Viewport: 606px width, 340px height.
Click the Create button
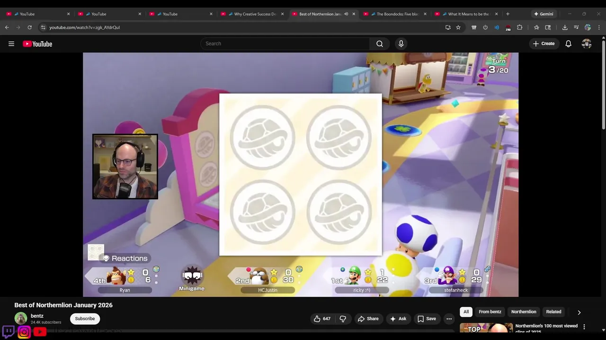544,44
